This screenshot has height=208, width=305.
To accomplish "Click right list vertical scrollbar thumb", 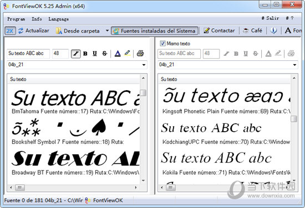I will 294,119.
